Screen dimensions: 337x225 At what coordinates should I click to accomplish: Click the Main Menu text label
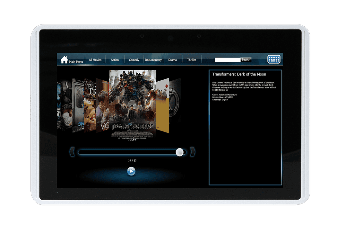click(x=76, y=62)
